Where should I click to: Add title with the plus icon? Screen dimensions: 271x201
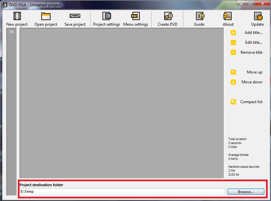tap(233, 33)
